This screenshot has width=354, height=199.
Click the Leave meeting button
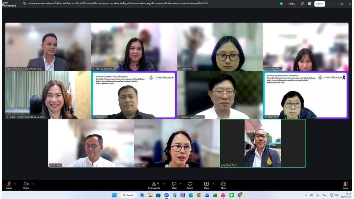pos(345,184)
